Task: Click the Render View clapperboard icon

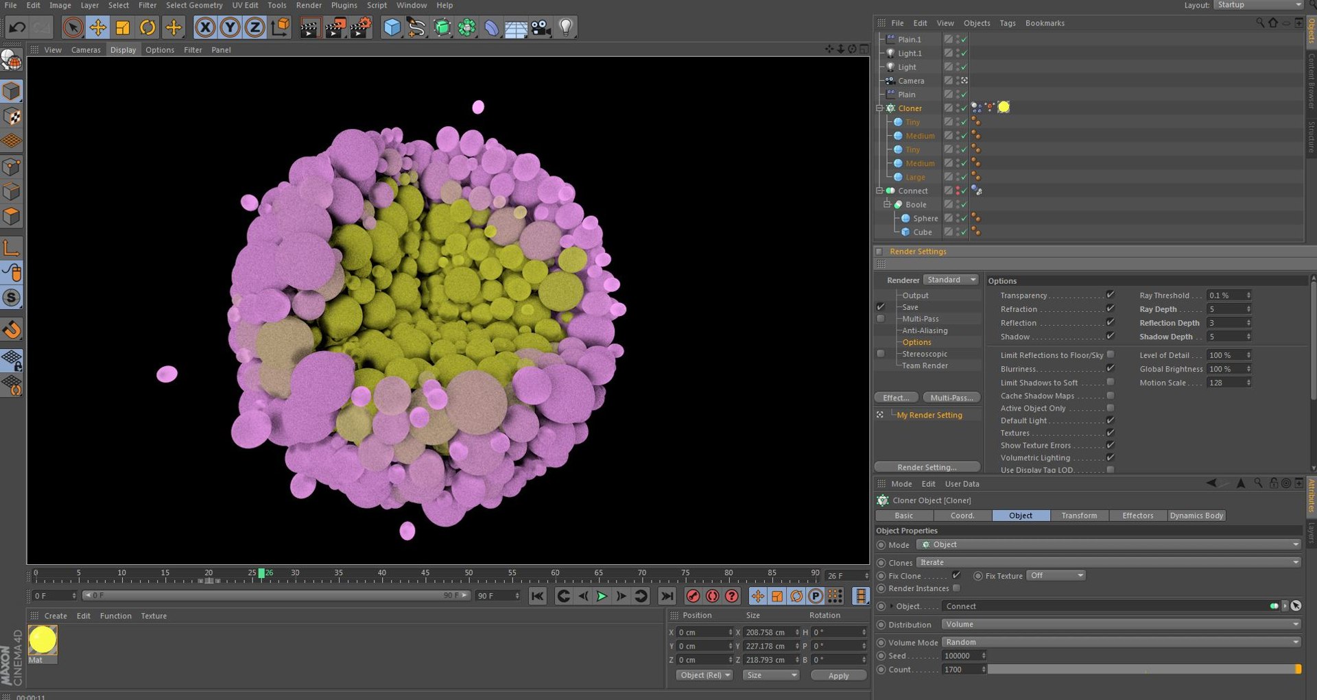Action: click(x=310, y=27)
